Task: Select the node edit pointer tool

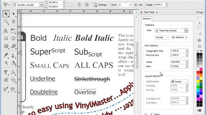Action: pyautogui.click(x=13, y=14)
